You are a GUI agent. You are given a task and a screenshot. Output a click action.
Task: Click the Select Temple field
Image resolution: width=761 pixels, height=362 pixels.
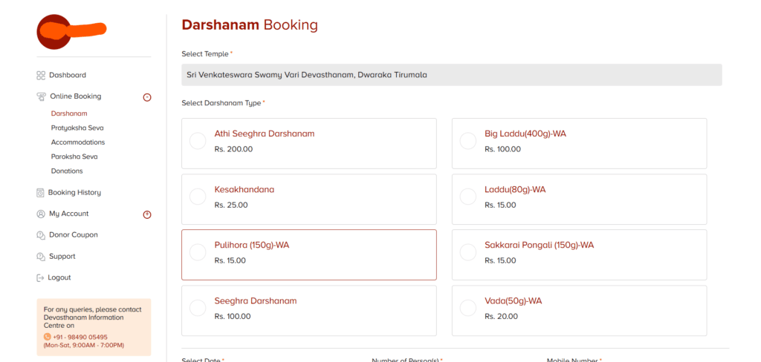tap(451, 75)
